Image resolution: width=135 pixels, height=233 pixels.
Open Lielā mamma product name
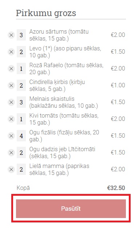[59, 169]
